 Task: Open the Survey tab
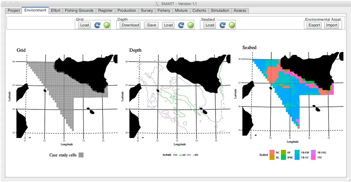coord(147,11)
